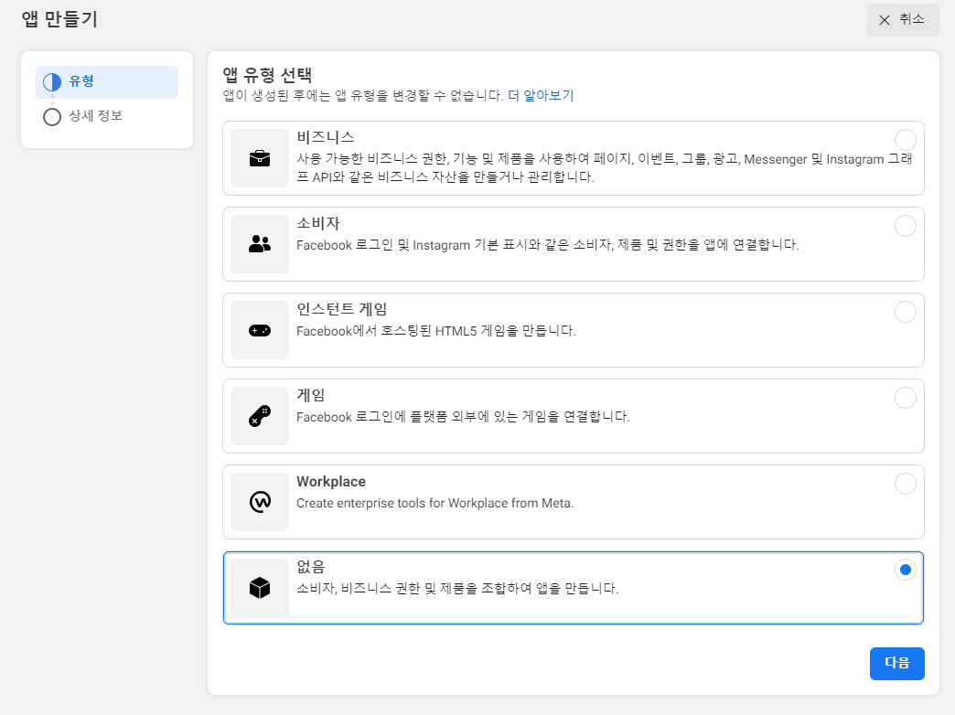Click the half-filled circle icon next to 유형
Image resolution: width=955 pixels, height=715 pixels.
[x=52, y=82]
